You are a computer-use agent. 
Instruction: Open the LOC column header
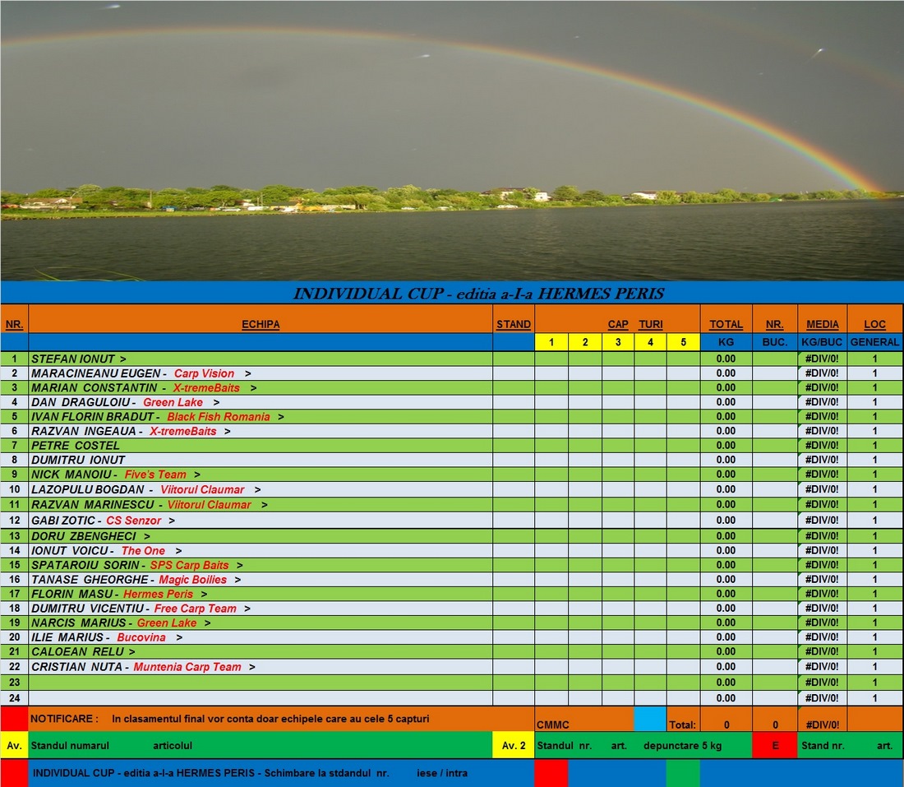click(x=874, y=324)
